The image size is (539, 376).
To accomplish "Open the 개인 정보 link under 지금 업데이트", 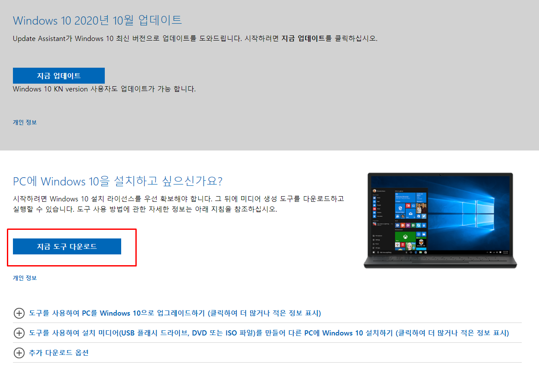I will point(25,122).
